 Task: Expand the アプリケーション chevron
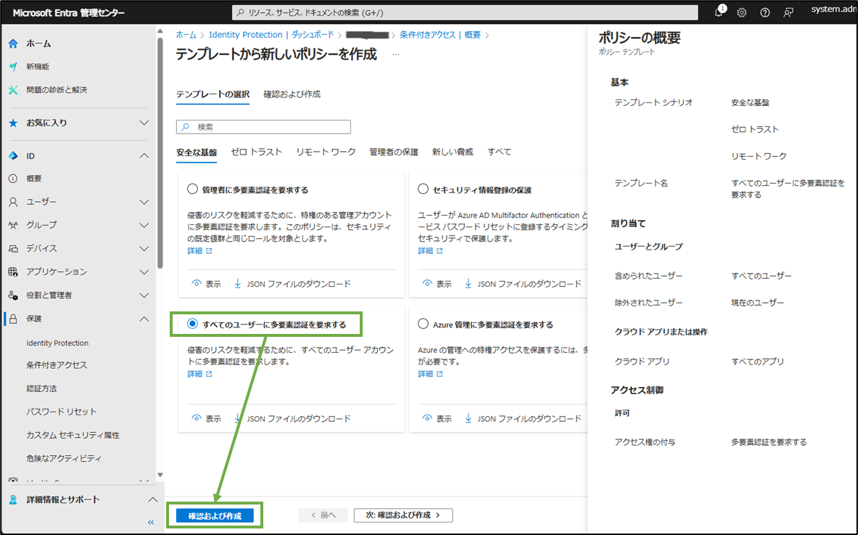pos(144,271)
